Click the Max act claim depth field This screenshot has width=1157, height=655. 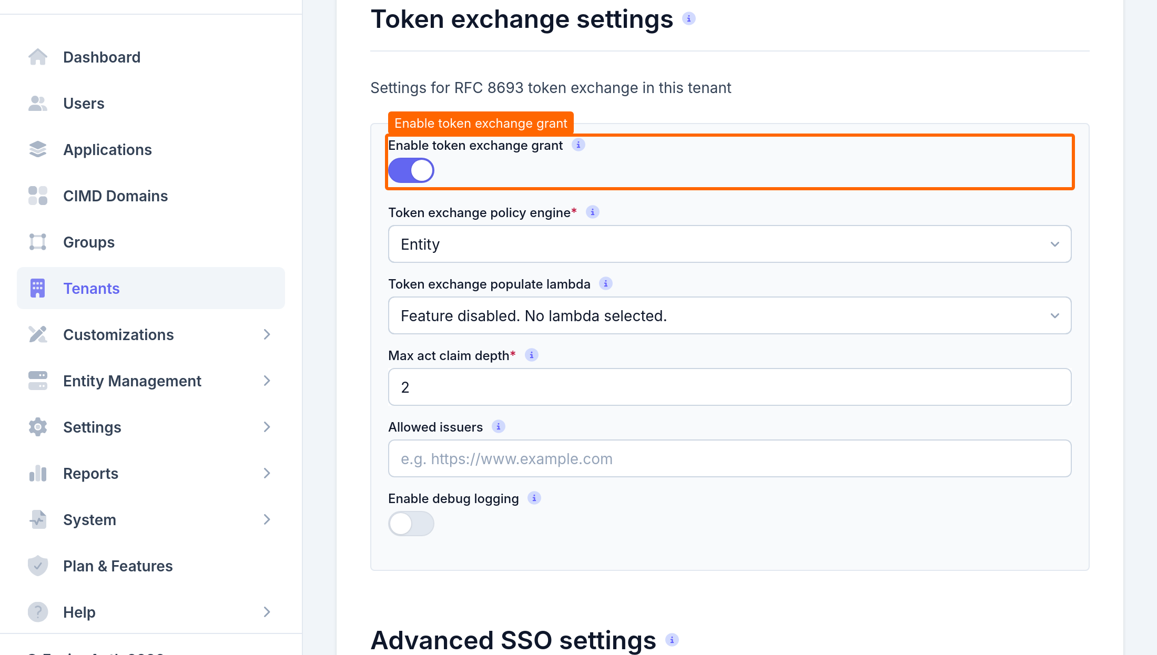coord(729,387)
